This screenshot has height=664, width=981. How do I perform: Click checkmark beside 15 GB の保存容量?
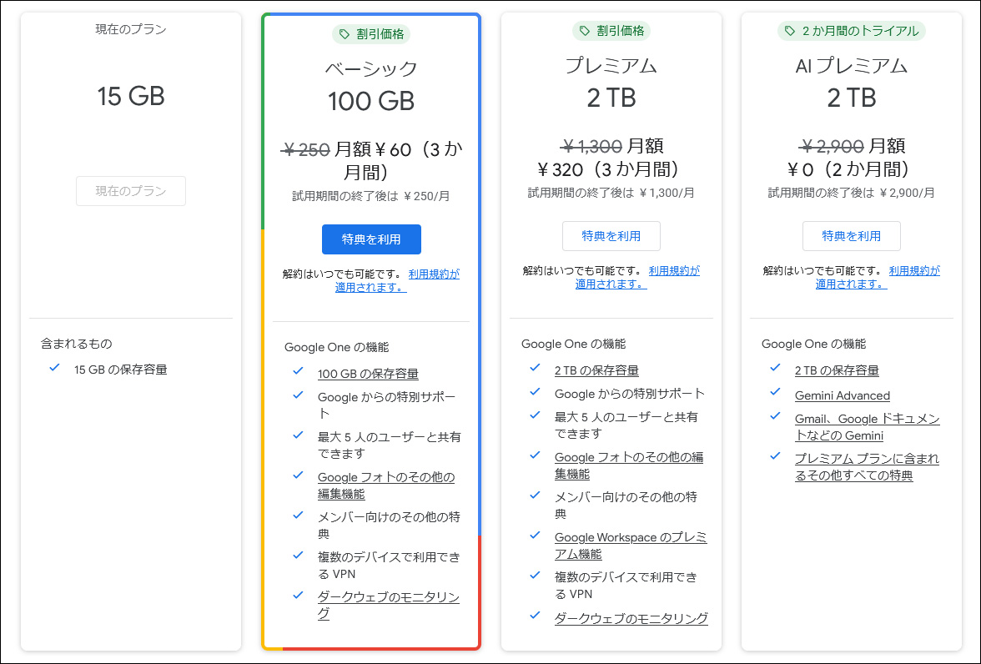click(54, 368)
